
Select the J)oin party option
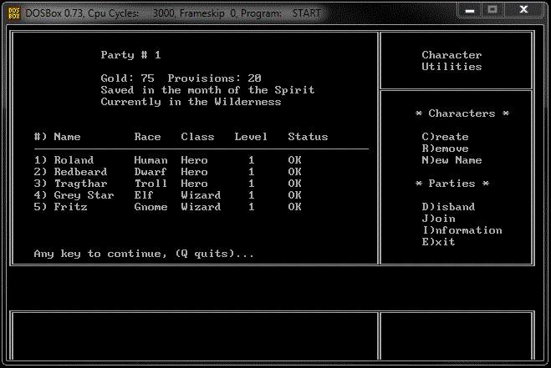tap(438, 219)
